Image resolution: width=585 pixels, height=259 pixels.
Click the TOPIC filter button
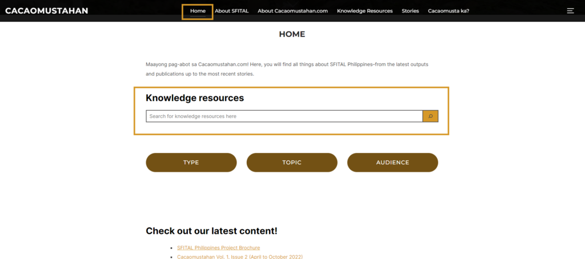(x=292, y=163)
